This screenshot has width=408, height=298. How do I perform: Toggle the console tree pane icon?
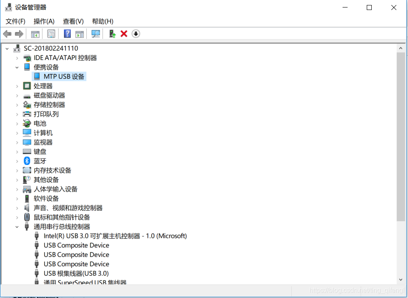pos(35,34)
